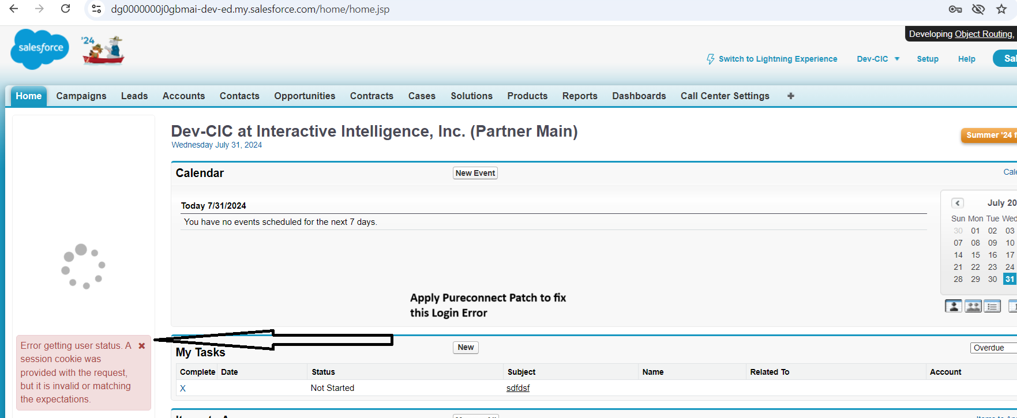Open the Overdue tasks filter dropdown
Viewport: 1017px width, 418px height.
[x=992, y=348]
